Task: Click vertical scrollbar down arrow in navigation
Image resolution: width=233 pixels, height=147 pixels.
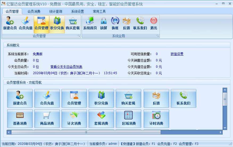Action: click(x=225, y=128)
